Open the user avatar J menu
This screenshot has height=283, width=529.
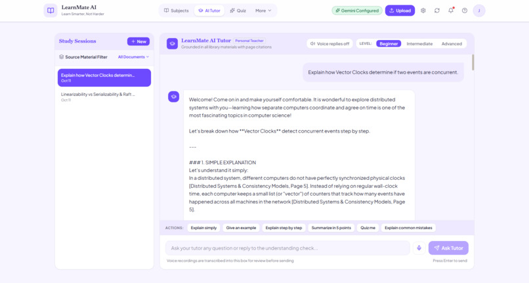[479, 11]
